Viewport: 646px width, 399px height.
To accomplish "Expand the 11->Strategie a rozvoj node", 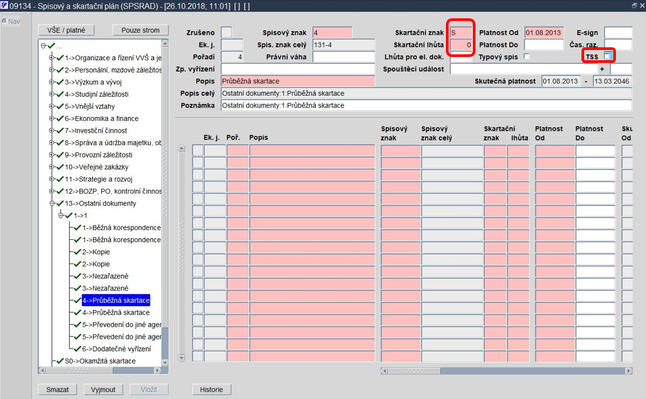I will click(x=52, y=179).
